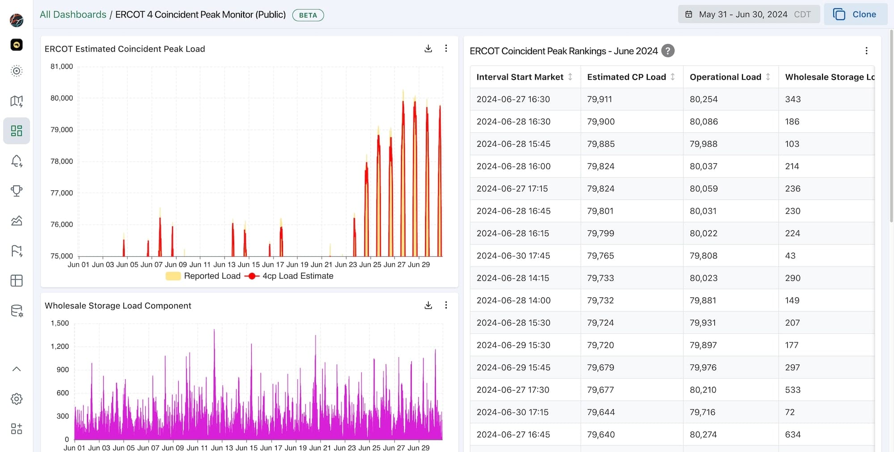Screen dimensions: 894x452
Task: Select the 2024-06-28 16:30 interval cell
Action: pyautogui.click(x=525, y=122)
